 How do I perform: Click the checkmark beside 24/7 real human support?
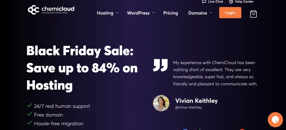click(x=29, y=106)
